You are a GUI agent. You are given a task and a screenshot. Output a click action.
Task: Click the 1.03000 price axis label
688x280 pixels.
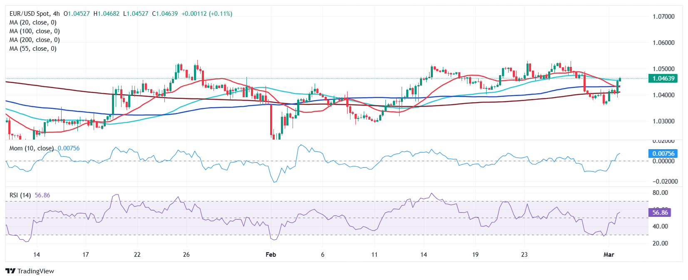coord(663,121)
